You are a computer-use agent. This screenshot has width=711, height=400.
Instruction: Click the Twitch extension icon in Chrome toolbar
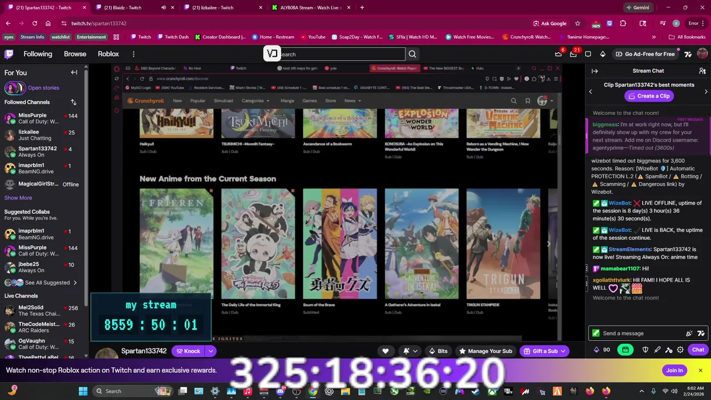tap(609, 23)
